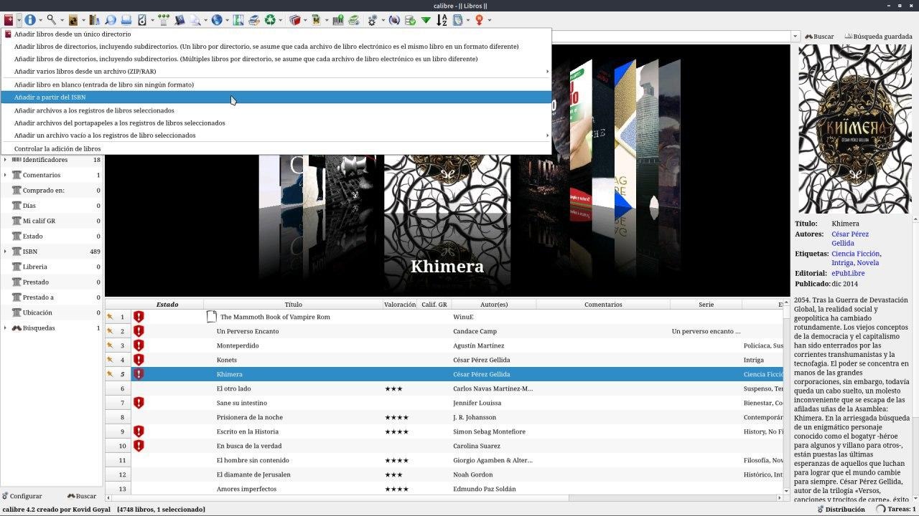Click the Tareas jobs spinner icon
Screen dimensions: 919x516
coord(880,510)
